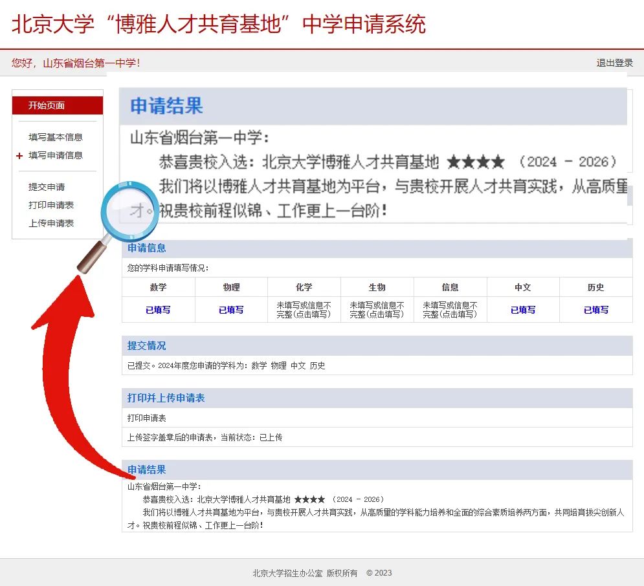Choose 打印申请表 in the sidebar
Image resolution: width=644 pixels, height=586 pixels.
[51, 205]
